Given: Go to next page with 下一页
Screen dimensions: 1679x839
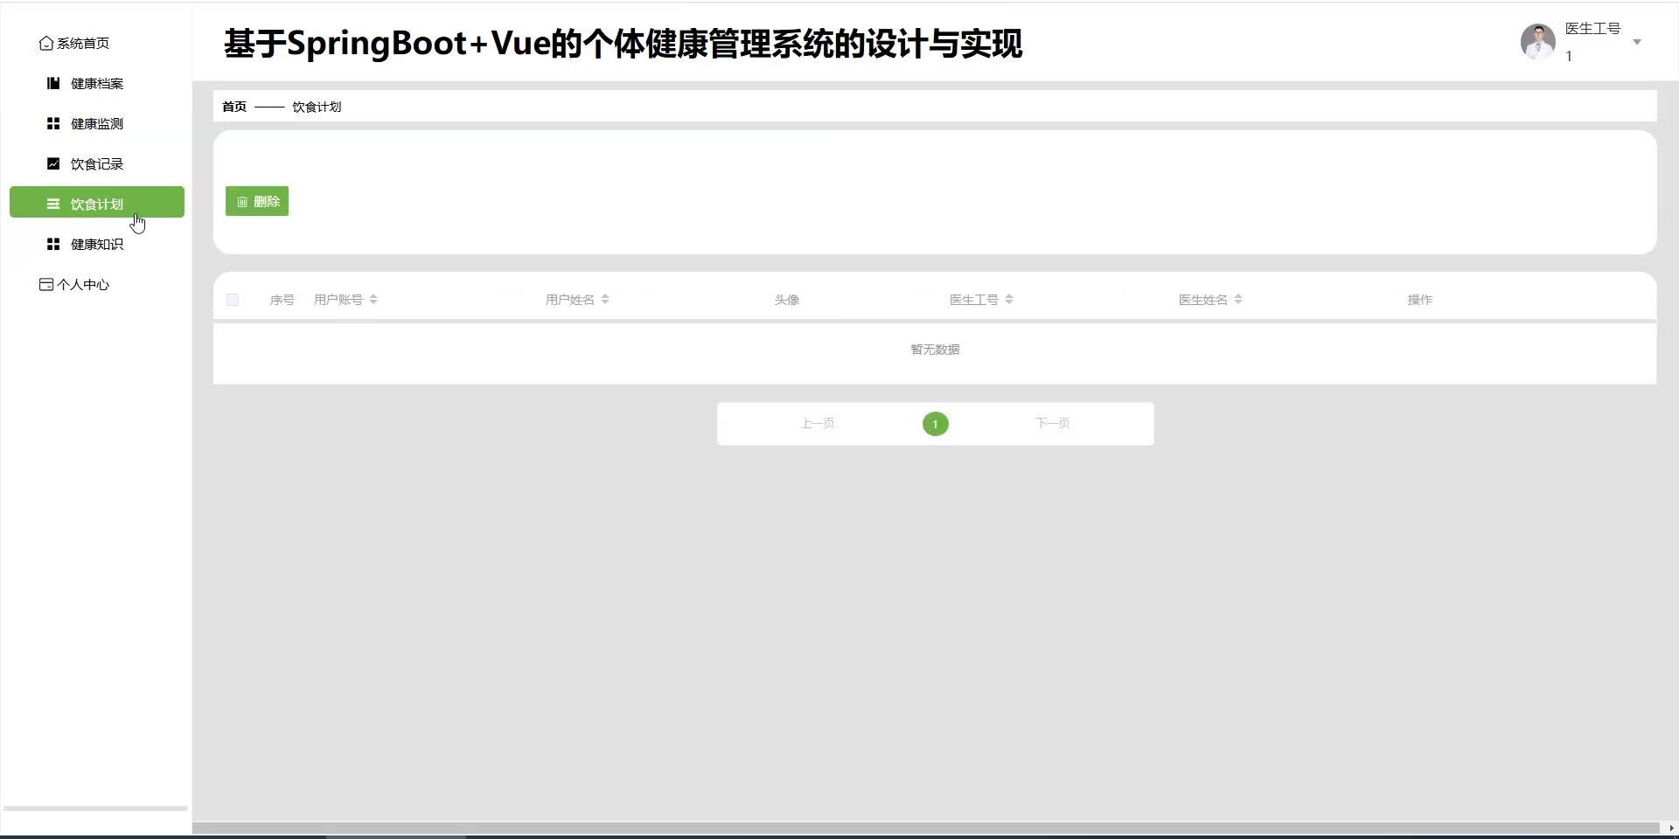Looking at the screenshot, I should [x=1053, y=424].
